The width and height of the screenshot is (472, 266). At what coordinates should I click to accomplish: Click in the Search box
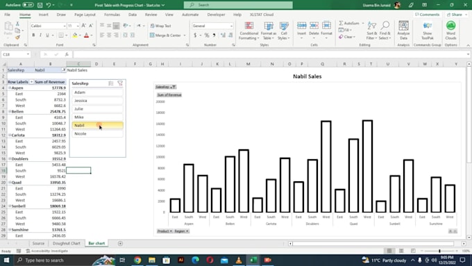point(238,5)
